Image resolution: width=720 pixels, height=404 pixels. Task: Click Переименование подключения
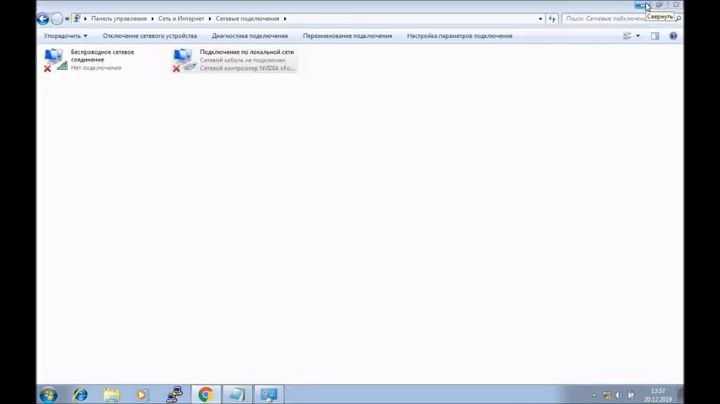347,35
